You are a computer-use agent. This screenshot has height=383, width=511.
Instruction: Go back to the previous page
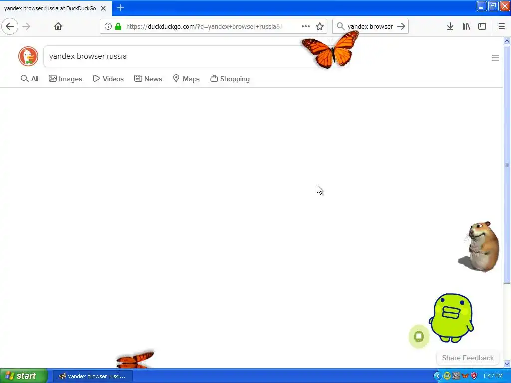tap(10, 26)
